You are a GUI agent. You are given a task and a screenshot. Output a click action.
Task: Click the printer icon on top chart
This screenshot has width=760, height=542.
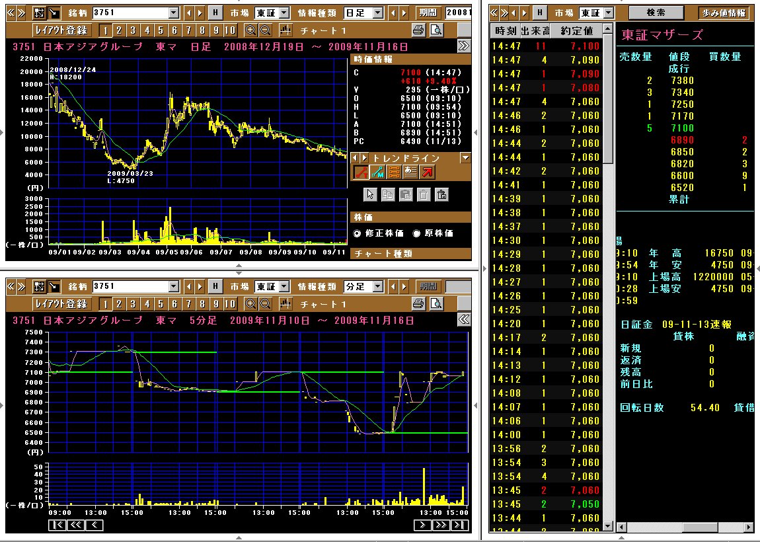coord(418,30)
